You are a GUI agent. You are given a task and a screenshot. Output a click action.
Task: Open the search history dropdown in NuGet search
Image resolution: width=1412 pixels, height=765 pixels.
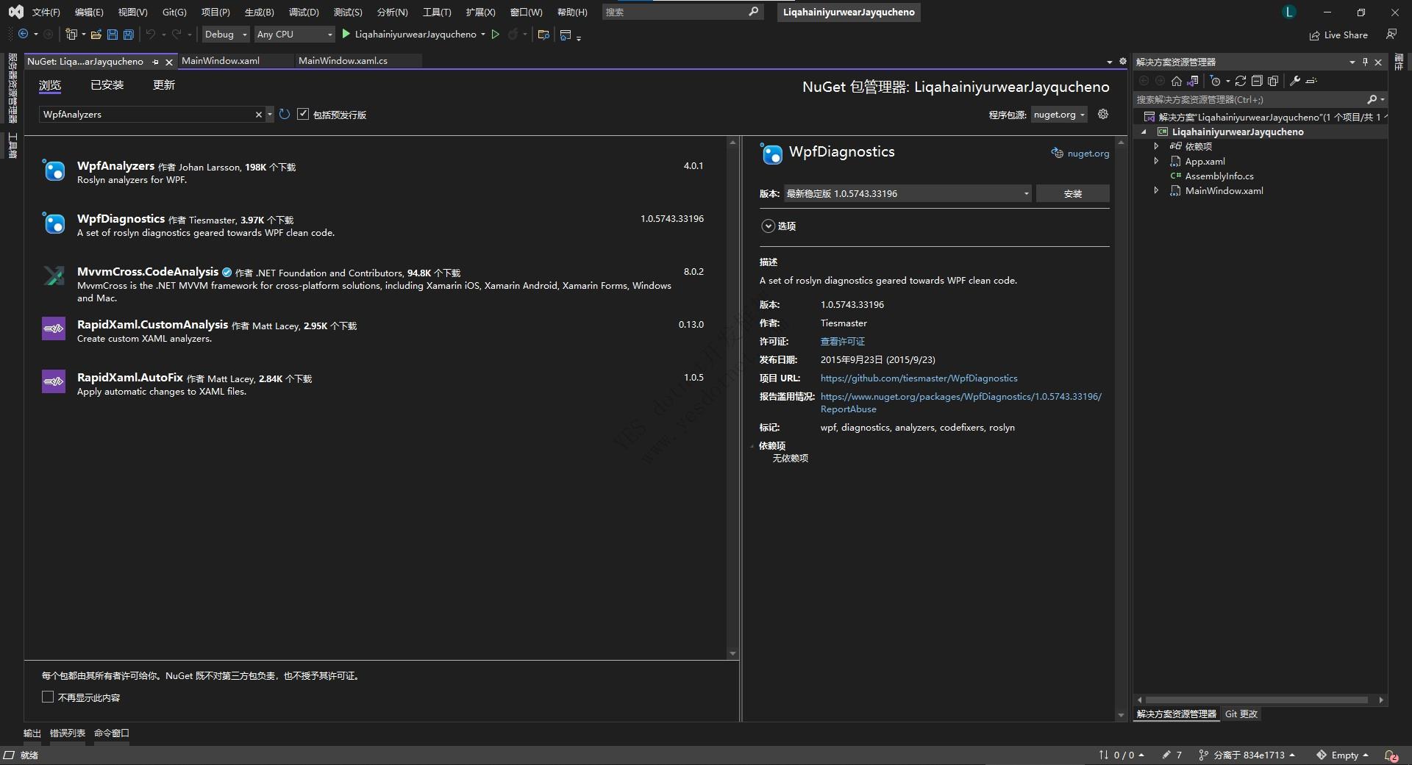point(270,115)
